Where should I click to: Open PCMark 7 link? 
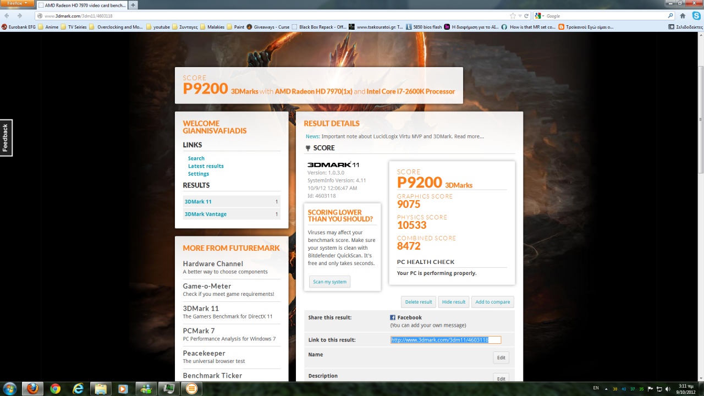point(199,331)
